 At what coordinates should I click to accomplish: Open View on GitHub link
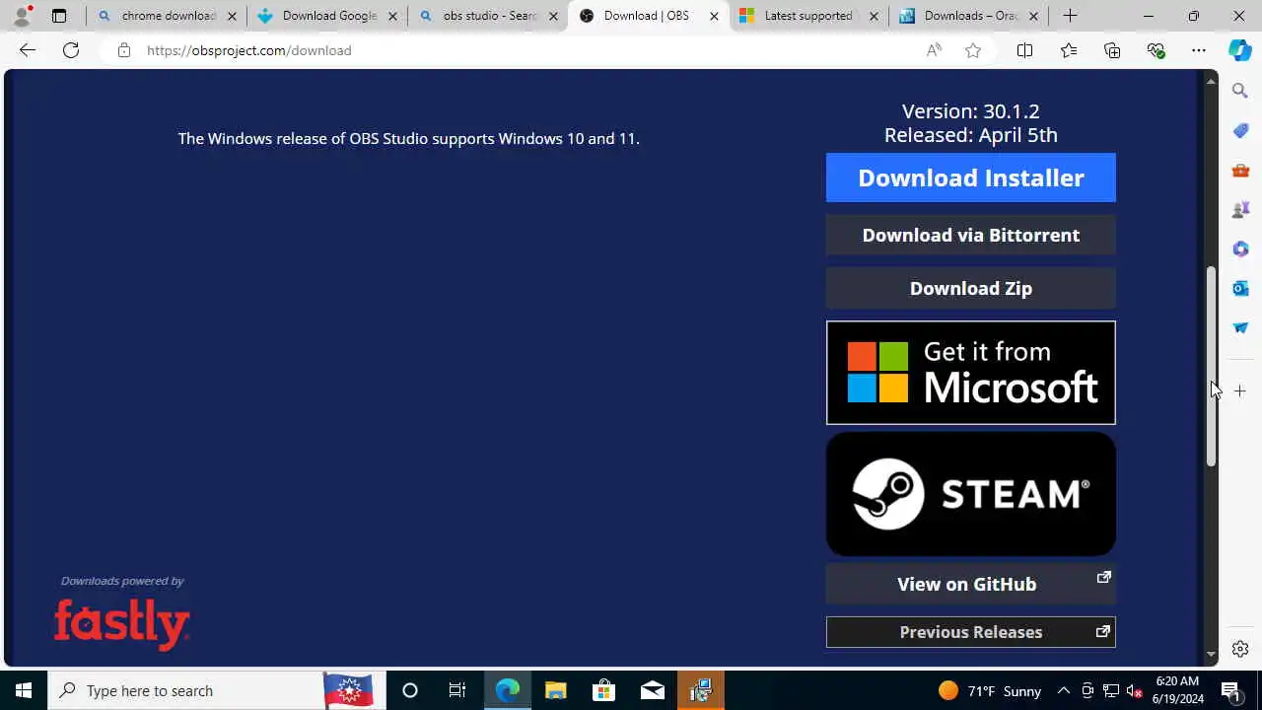[970, 584]
